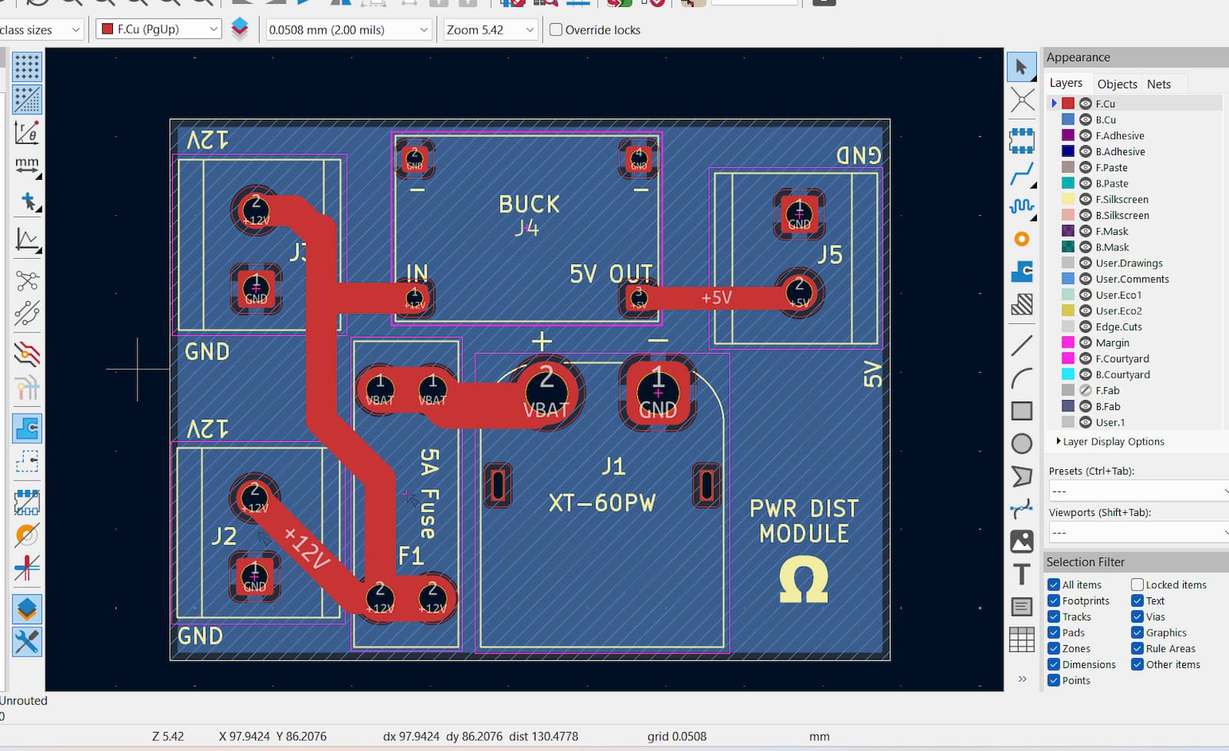Select the Add Rule Area tool
Image resolution: width=1229 pixels, height=751 pixels.
[1022, 304]
